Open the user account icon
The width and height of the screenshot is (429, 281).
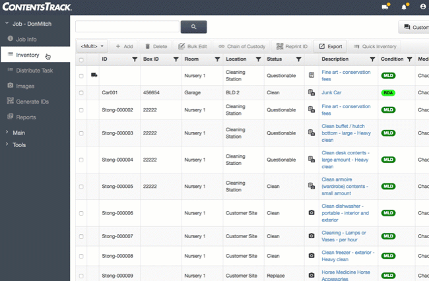(423, 7)
